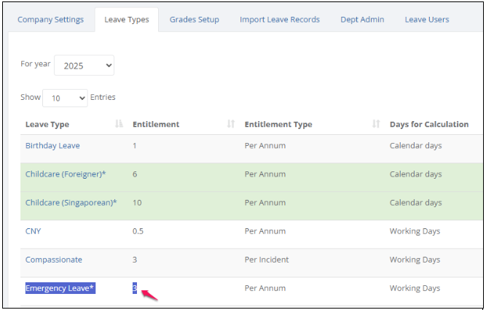
Task: Expand the Show 10 entries dropdown
Action: click(x=65, y=98)
